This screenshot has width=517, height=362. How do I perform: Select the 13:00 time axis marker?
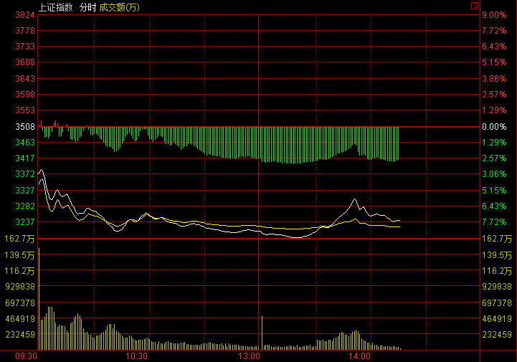tap(249, 356)
